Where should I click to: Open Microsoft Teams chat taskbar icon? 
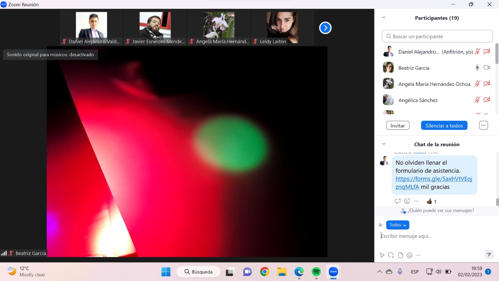pos(247,272)
